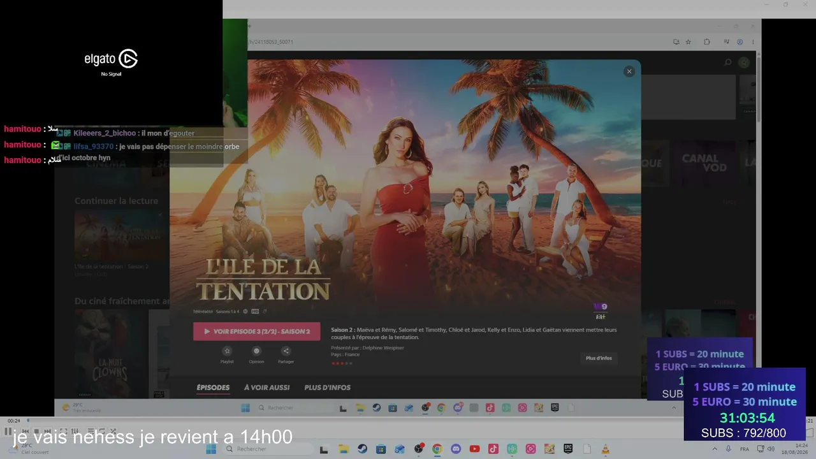Toggle shuffle in the media player
This screenshot has height=459, width=816.
[x=112, y=432]
